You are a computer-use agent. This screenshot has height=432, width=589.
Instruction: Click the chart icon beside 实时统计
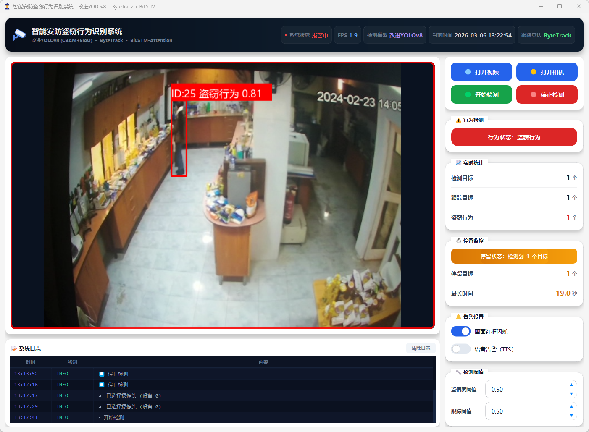pyautogui.click(x=458, y=163)
